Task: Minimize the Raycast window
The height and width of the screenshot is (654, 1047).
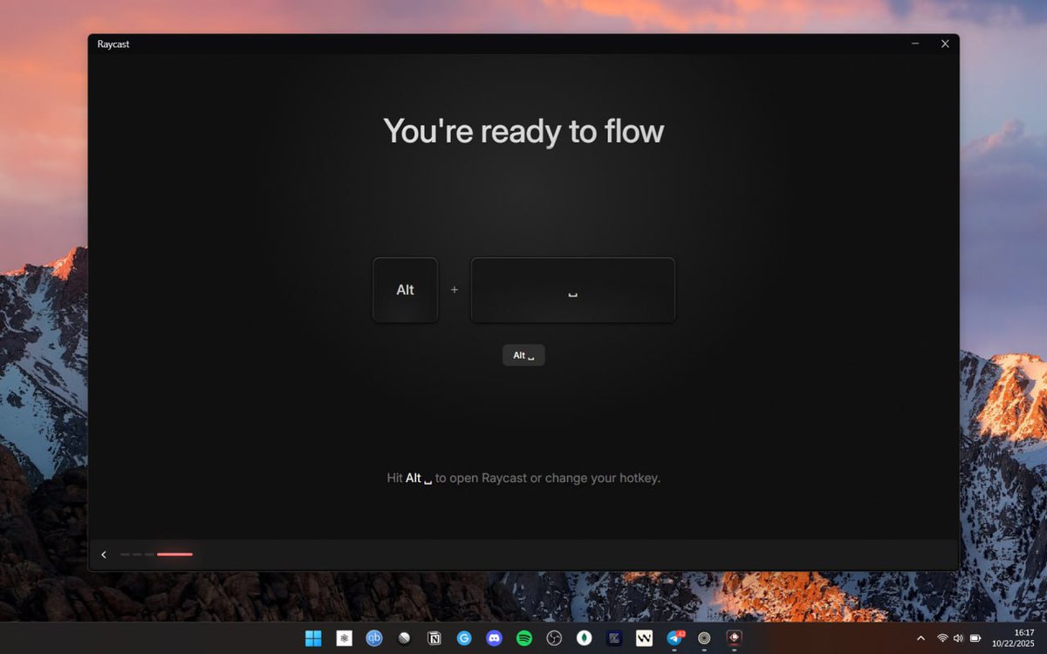Action: pyautogui.click(x=915, y=44)
